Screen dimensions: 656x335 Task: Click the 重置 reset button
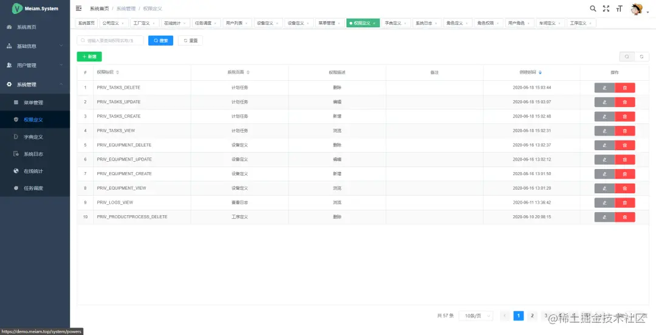point(190,41)
